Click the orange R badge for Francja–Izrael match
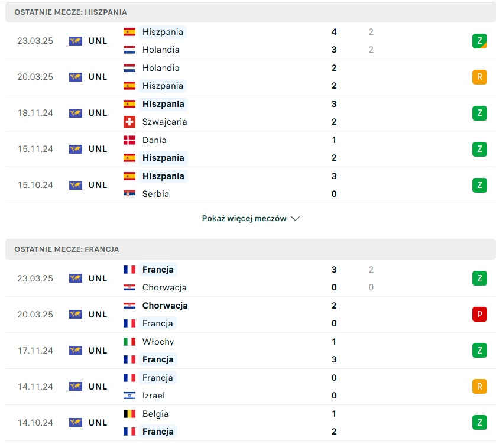The image size is (496, 444). coord(479,387)
